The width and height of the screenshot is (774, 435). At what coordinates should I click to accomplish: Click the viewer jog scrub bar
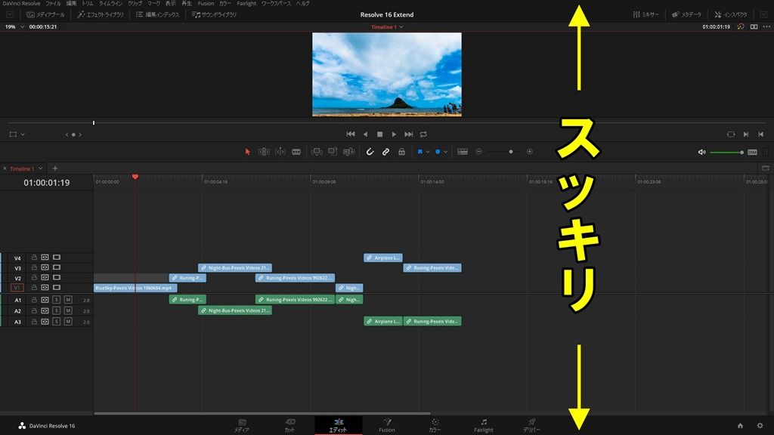(387, 123)
